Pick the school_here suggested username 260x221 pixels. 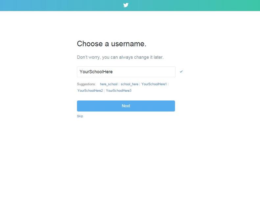tap(129, 84)
